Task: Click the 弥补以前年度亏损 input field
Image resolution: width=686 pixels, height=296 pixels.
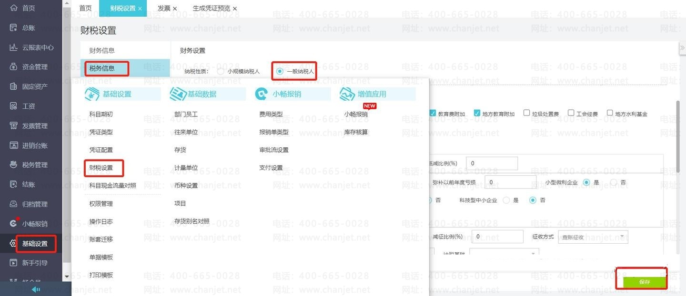Action: (510, 182)
